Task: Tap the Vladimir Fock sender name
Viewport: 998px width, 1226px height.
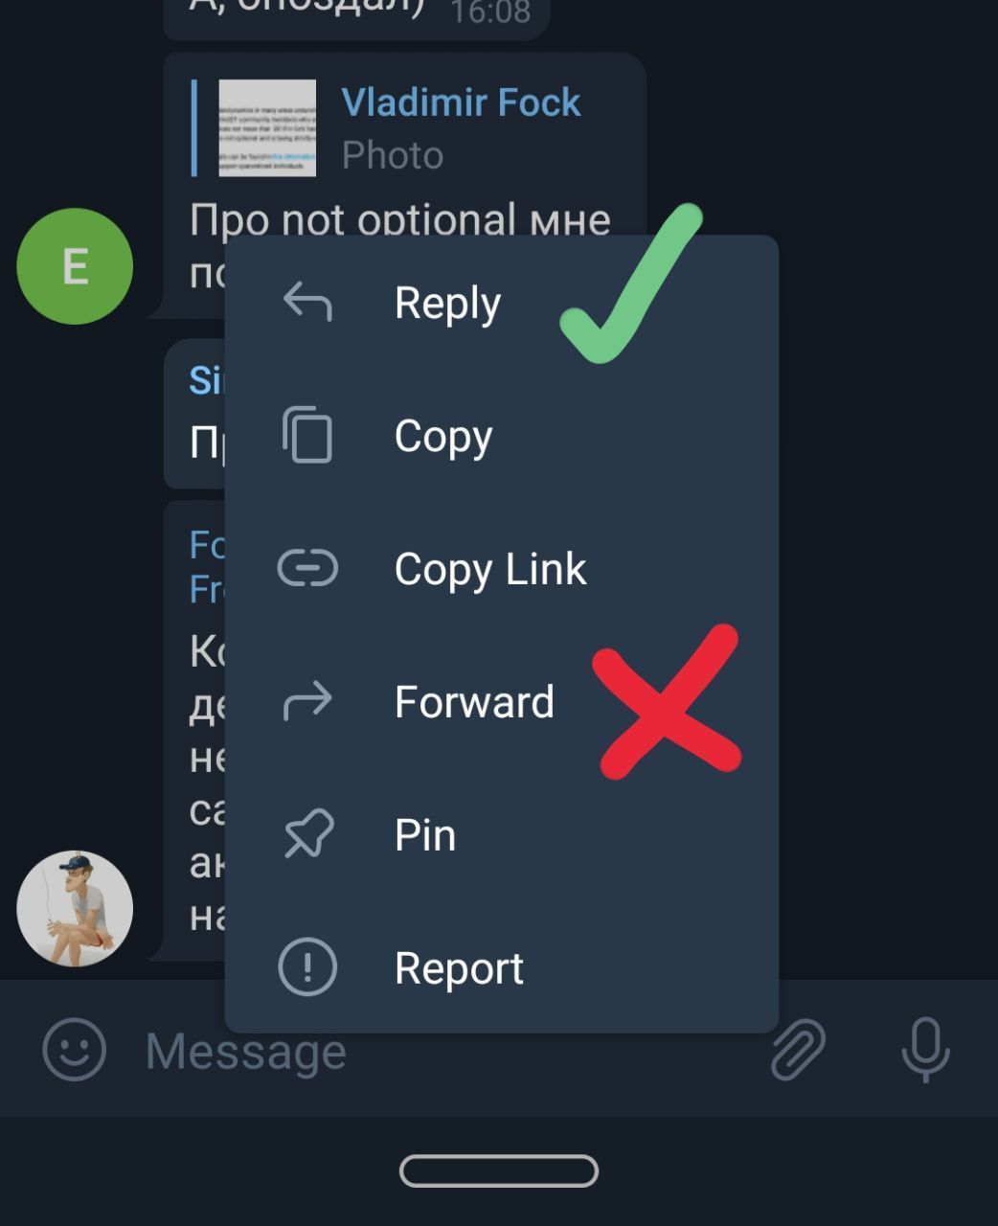Action: coord(461,102)
